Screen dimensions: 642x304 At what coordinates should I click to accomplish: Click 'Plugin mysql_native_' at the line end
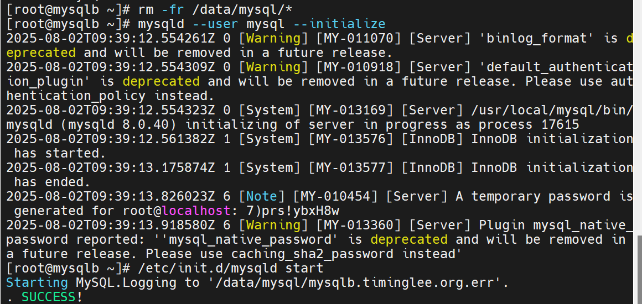[556, 226]
